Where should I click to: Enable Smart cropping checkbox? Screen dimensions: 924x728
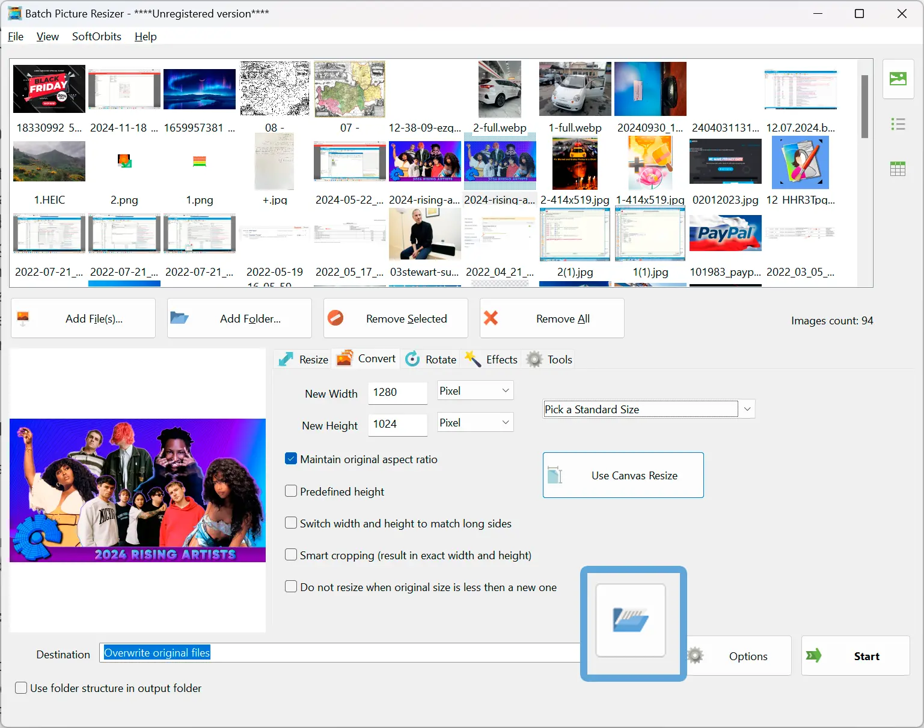pyautogui.click(x=291, y=555)
